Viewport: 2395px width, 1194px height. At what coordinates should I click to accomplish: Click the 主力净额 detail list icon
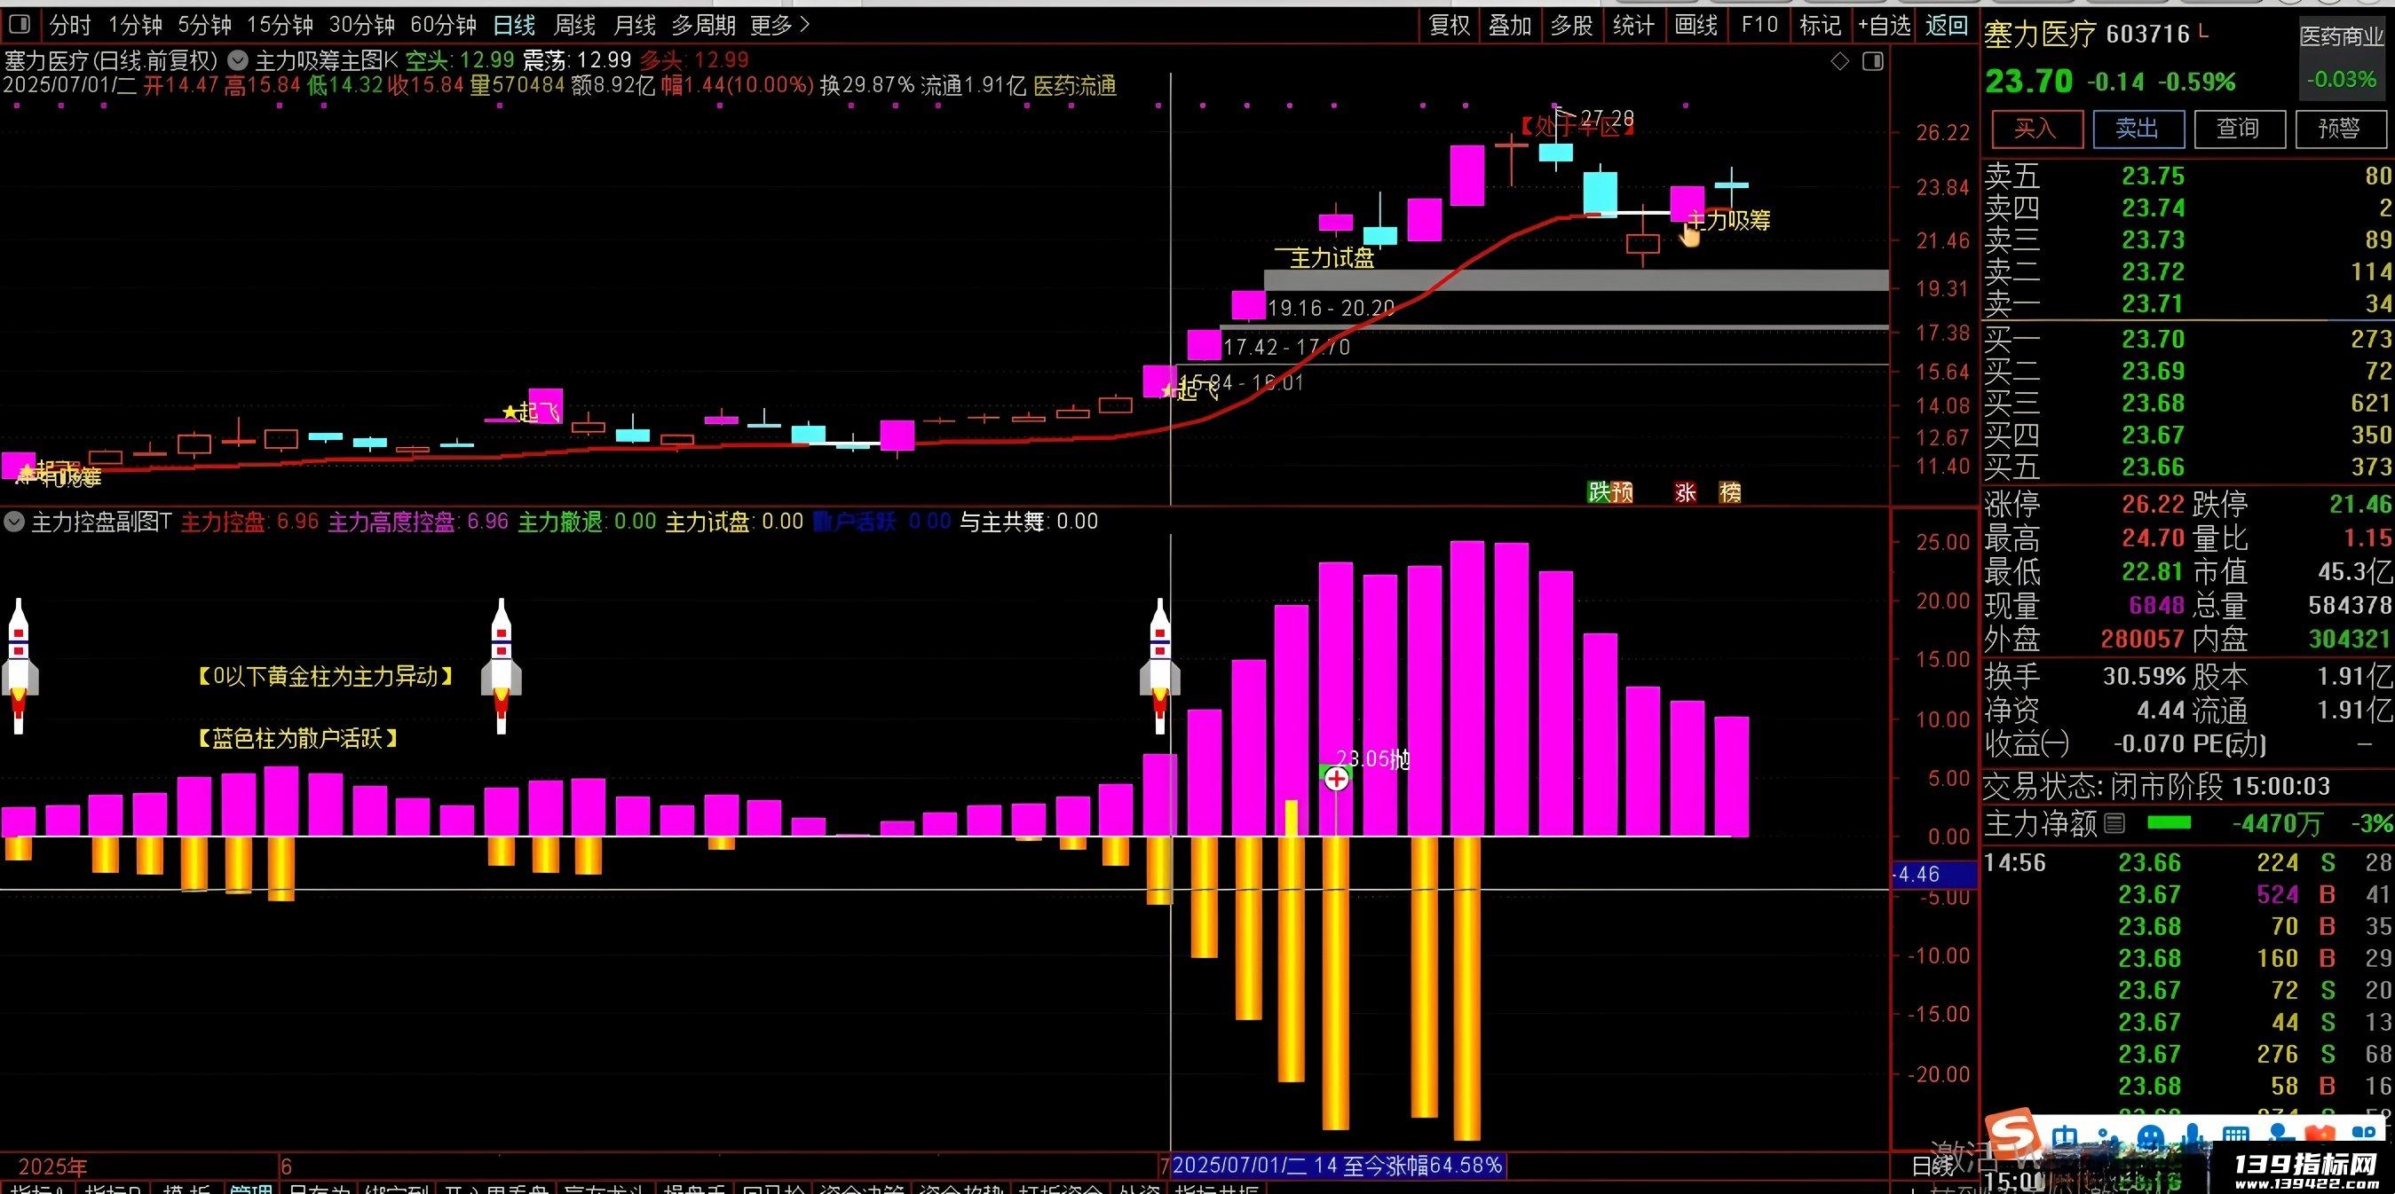point(2114,822)
